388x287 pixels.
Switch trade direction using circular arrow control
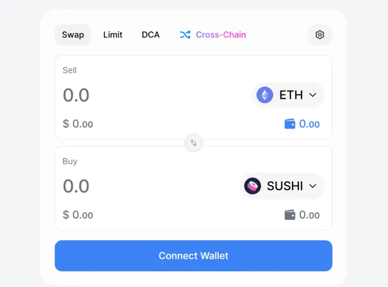click(193, 143)
